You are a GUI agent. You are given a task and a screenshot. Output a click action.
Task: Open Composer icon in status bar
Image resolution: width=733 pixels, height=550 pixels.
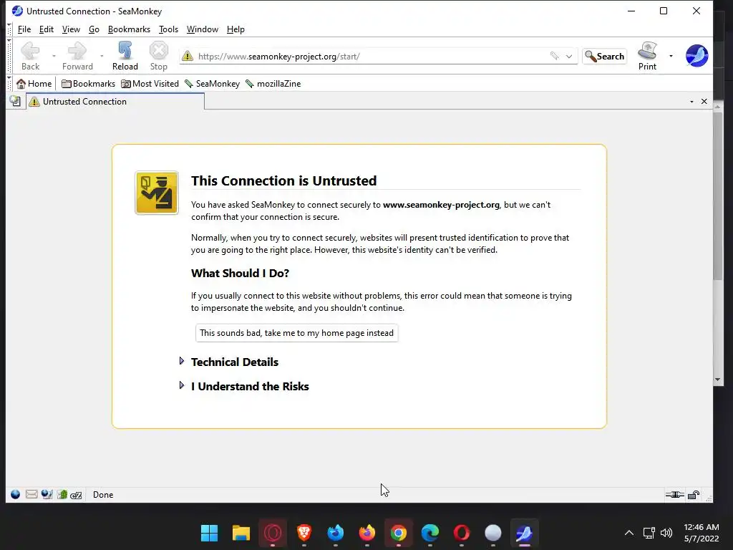coord(47,494)
